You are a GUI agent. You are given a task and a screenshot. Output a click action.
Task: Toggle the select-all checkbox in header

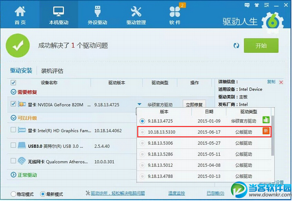(13, 83)
